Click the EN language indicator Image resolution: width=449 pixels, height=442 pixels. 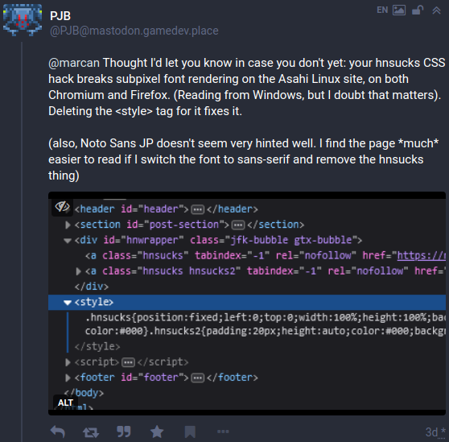(382, 10)
